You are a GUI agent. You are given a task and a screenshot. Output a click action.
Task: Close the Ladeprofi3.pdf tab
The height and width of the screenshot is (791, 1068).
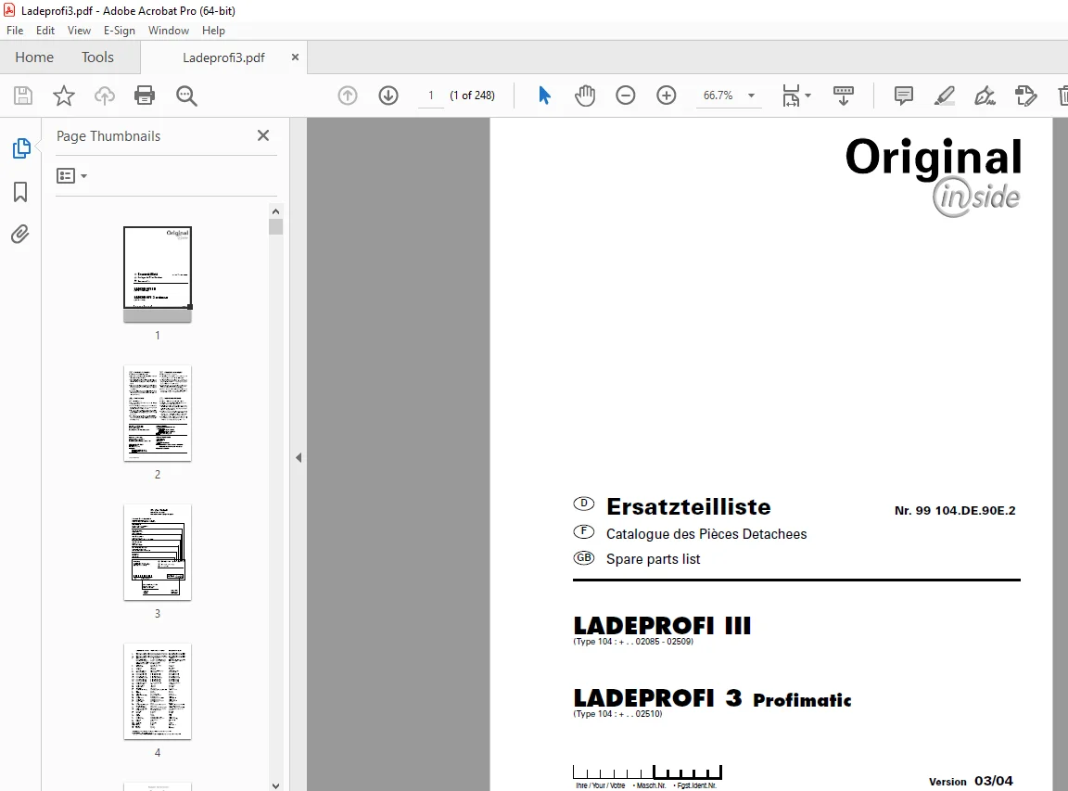[295, 57]
